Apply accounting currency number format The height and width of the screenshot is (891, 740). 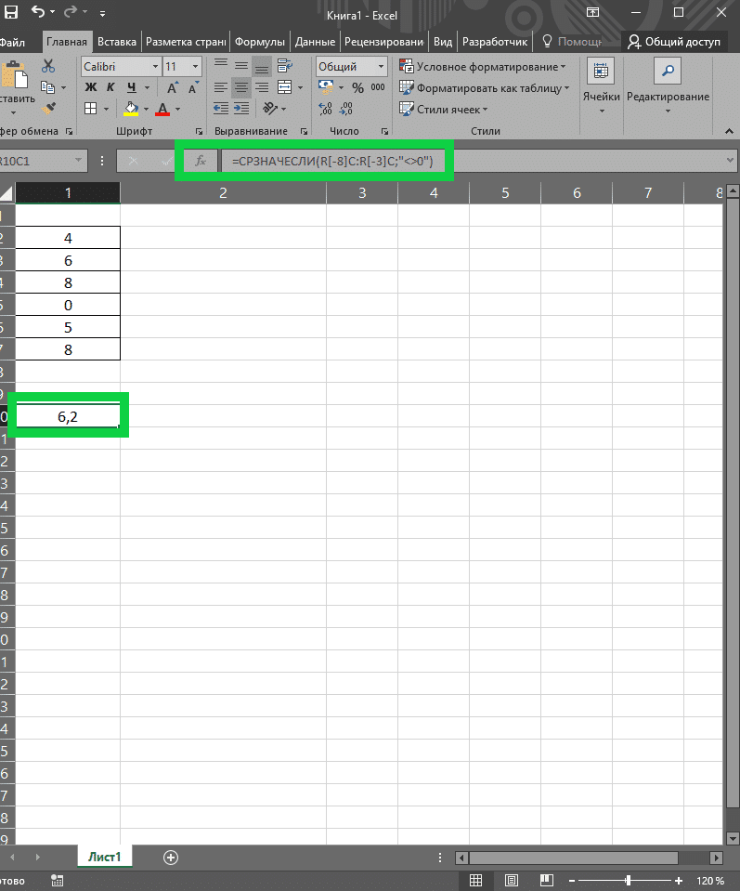[x=326, y=87]
